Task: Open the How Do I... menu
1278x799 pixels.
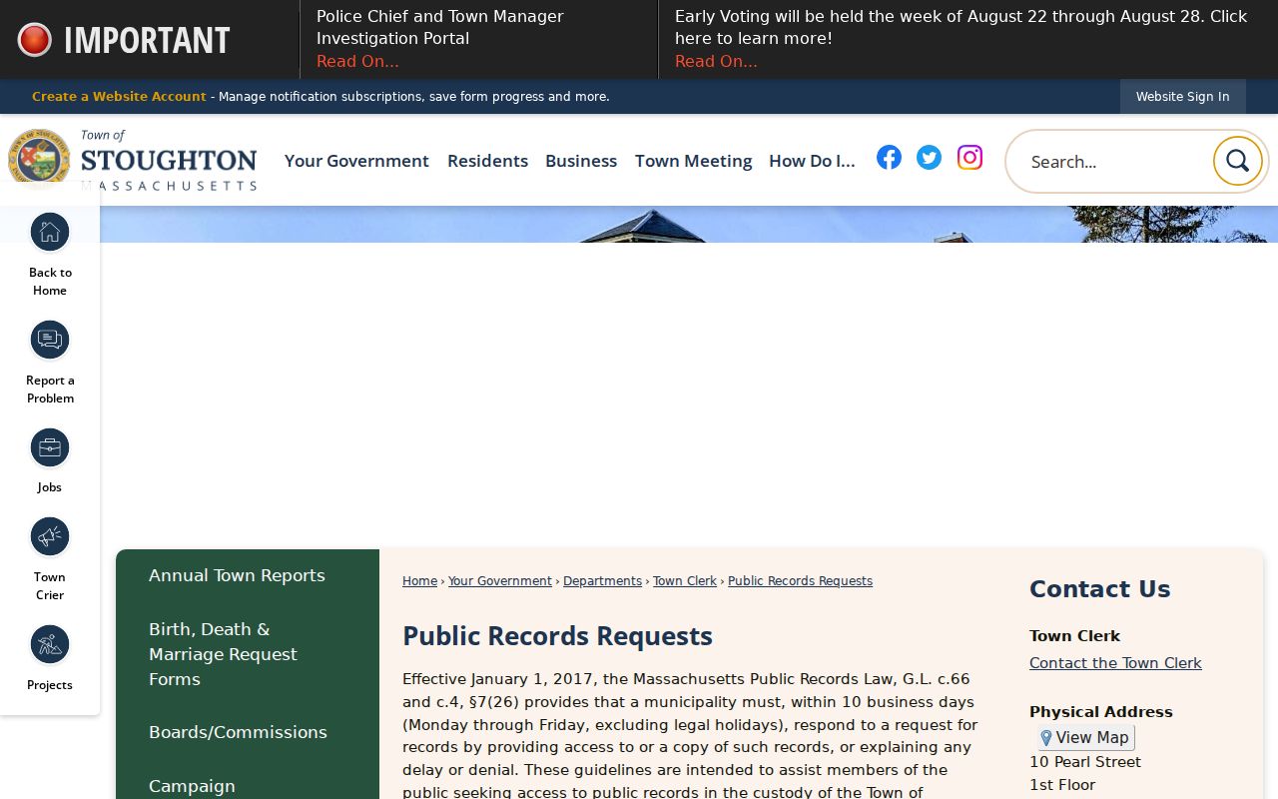Action: (812, 161)
